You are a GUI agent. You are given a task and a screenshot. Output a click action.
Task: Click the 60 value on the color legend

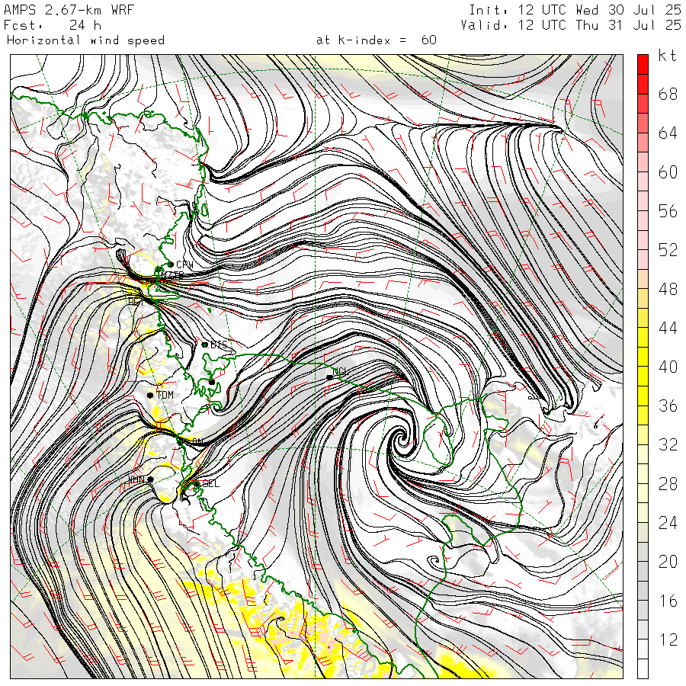click(x=668, y=172)
